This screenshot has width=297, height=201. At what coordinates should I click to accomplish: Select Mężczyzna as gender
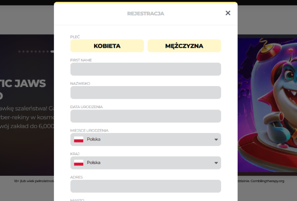click(x=184, y=46)
